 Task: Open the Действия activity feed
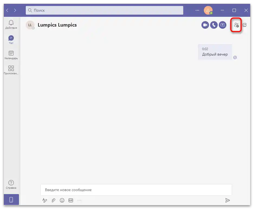(11, 24)
